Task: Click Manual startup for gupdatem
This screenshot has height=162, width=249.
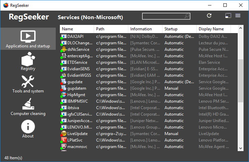Action: [171, 88]
